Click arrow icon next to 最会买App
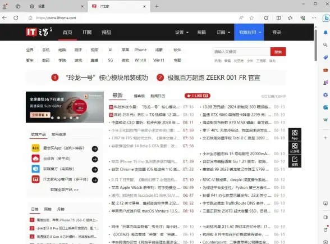The height and width of the screenshot is (244, 330). pos(95,149)
